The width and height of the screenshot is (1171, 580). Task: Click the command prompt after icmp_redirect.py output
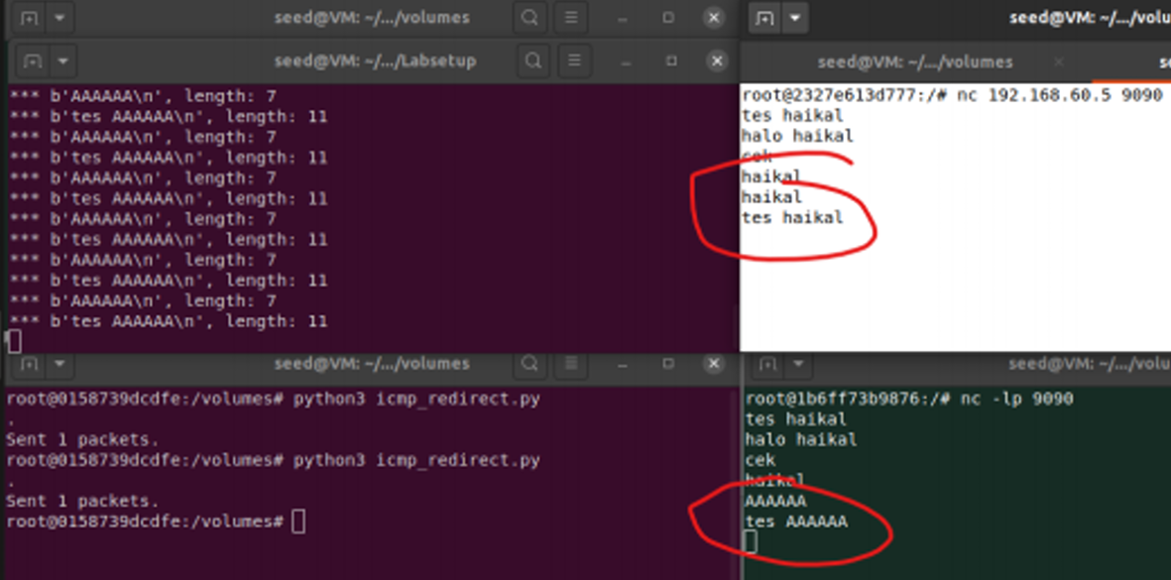pos(299,522)
